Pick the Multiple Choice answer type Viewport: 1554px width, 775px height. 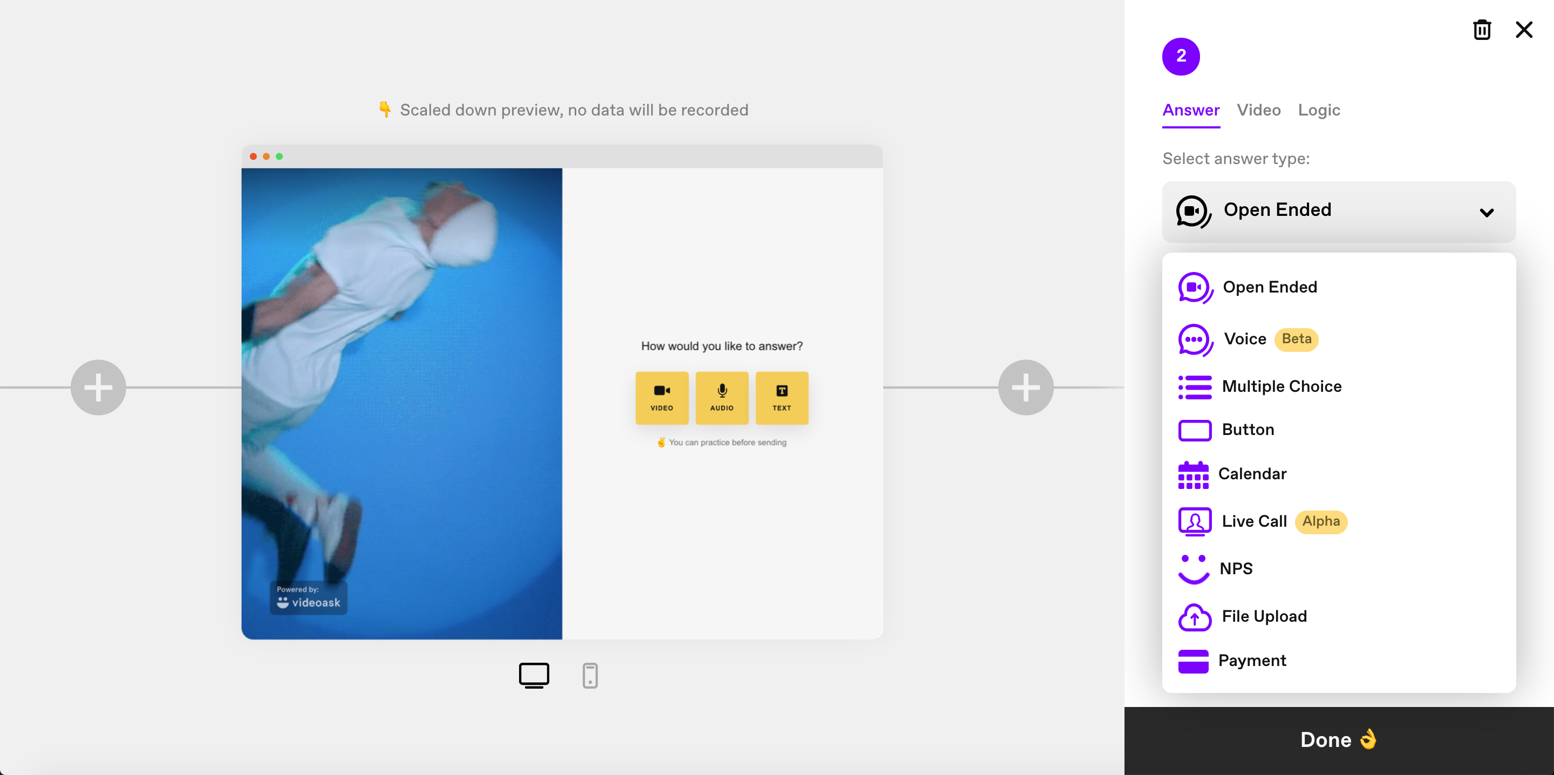[x=1339, y=386]
